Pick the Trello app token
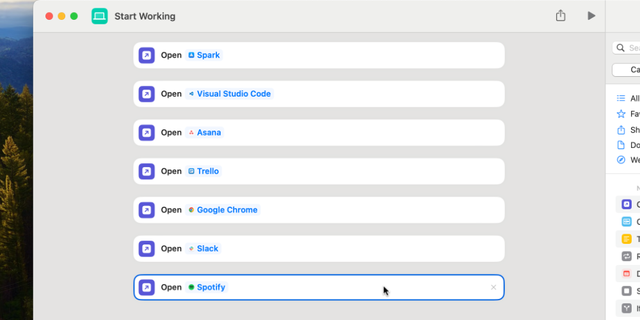Screen dimensions: 640x320 (x=204, y=172)
